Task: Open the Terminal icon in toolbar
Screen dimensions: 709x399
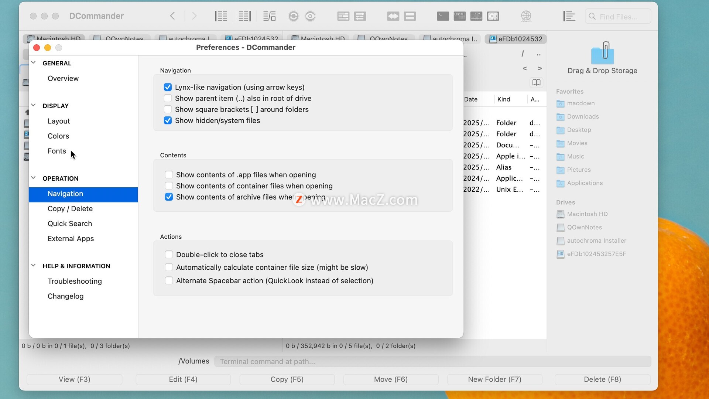Action: 443,16
